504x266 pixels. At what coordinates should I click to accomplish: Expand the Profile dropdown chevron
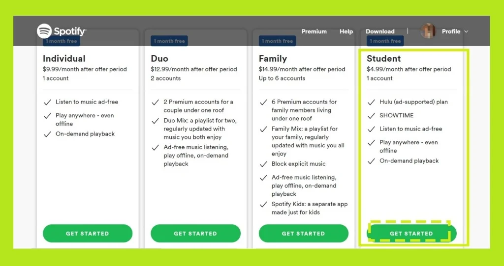tap(466, 31)
